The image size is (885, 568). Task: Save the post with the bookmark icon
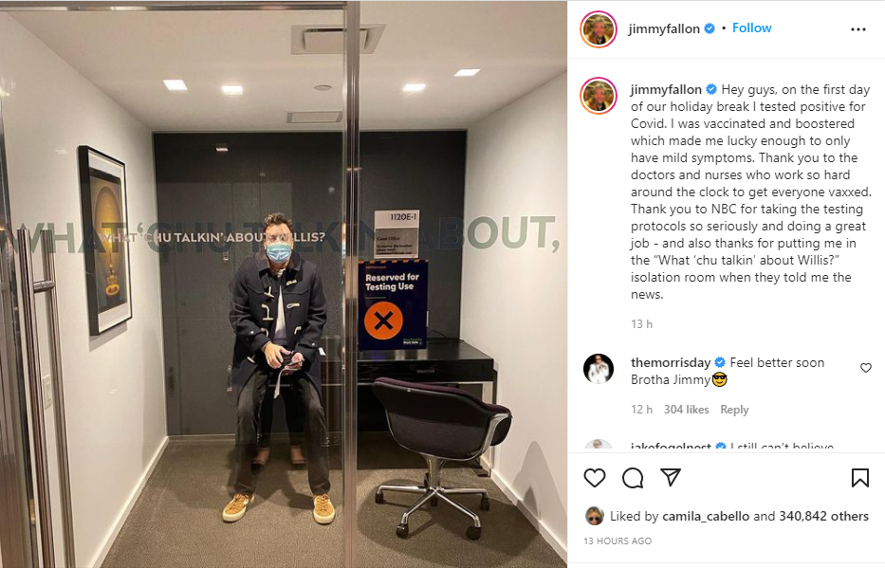coord(860,478)
